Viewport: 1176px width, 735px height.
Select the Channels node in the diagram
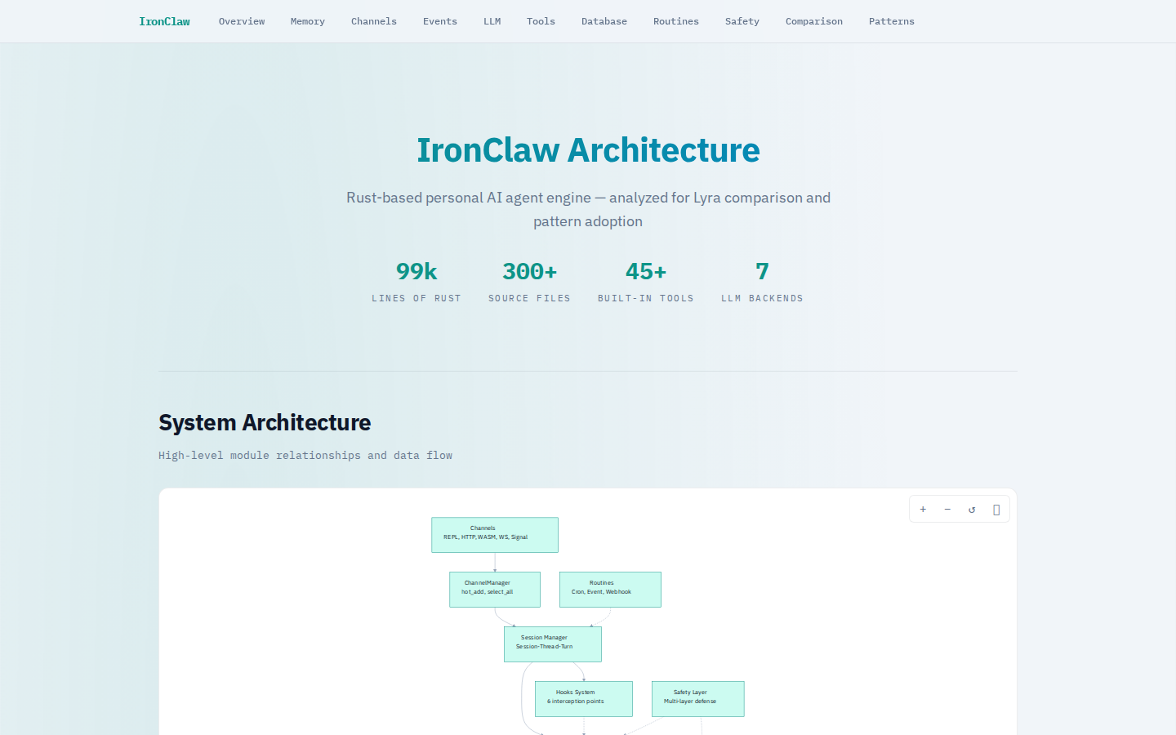click(495, 534)
